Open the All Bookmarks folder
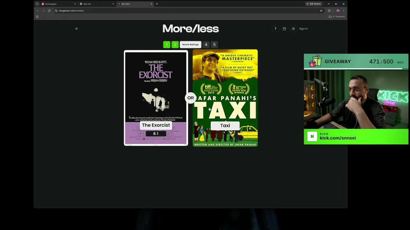Image resolution: width=410 pixels, height=230 pixels. pyautogui.click(x=337, y=17)
